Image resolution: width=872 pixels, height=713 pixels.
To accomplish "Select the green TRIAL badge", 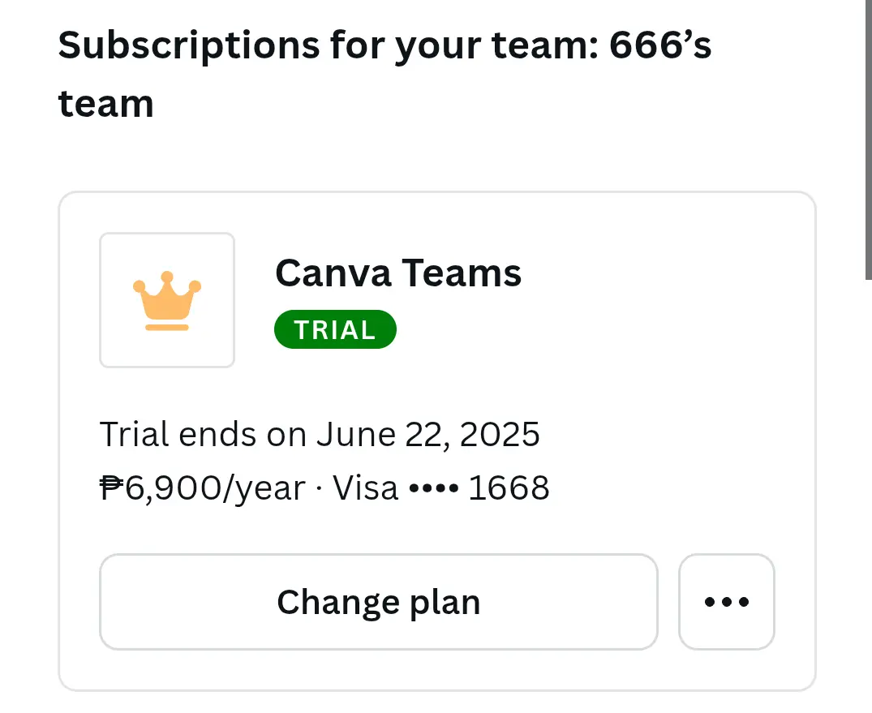I will pos(335,329).
